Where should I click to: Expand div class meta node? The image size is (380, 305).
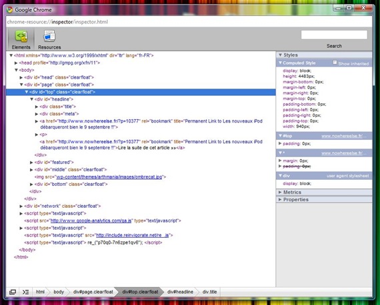[37, 114]
